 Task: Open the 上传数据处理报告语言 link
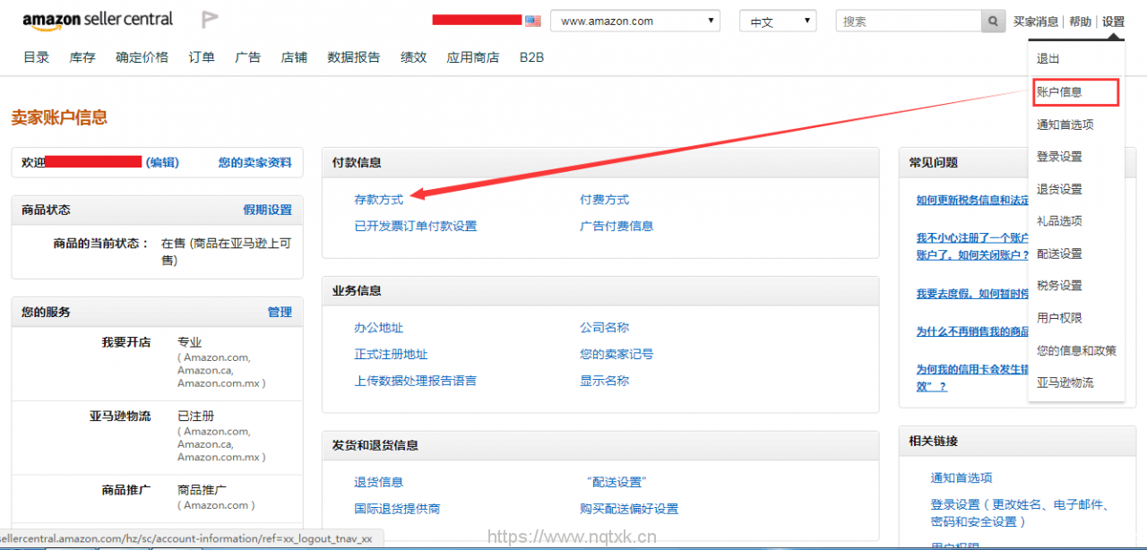(416, 381)
